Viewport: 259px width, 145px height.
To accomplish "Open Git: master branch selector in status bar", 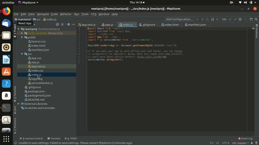I will pos(240,143).
